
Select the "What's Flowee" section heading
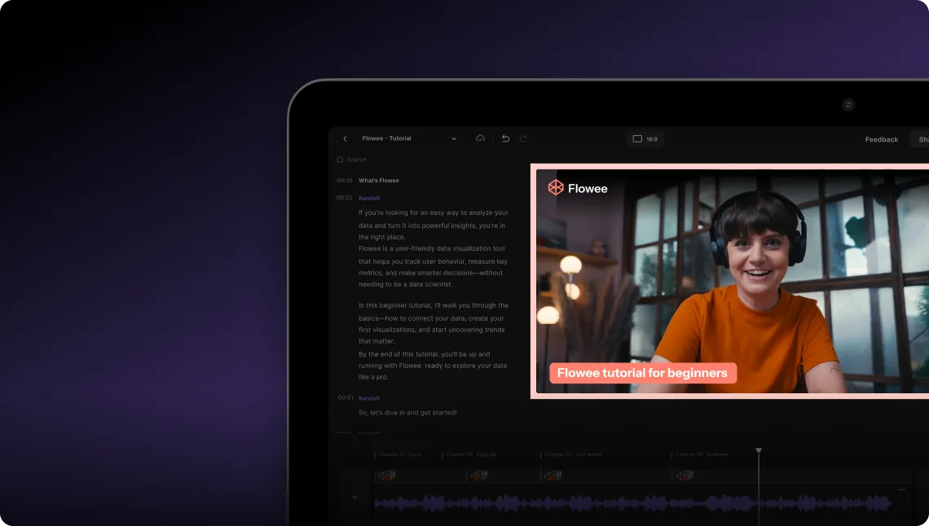pyautogui.click(x=379, y=181)
